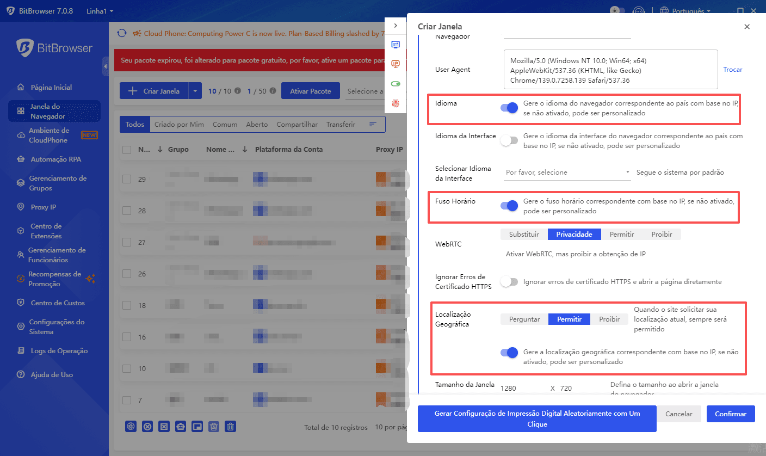The width and height of the screenshot is (766, 456).
Task: Click the BitBrowser logo in the sidebar
Action: pos(54,48)
